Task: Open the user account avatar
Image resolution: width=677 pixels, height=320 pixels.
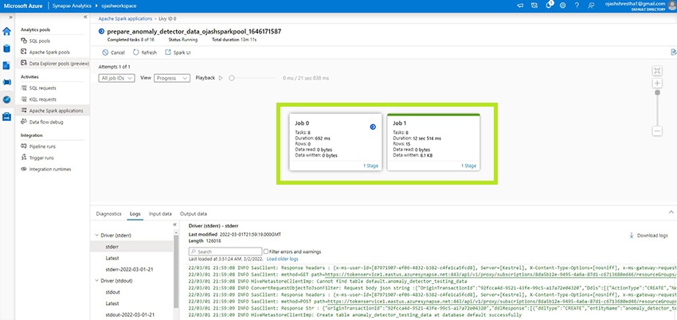Action: (x=671, y=6)
